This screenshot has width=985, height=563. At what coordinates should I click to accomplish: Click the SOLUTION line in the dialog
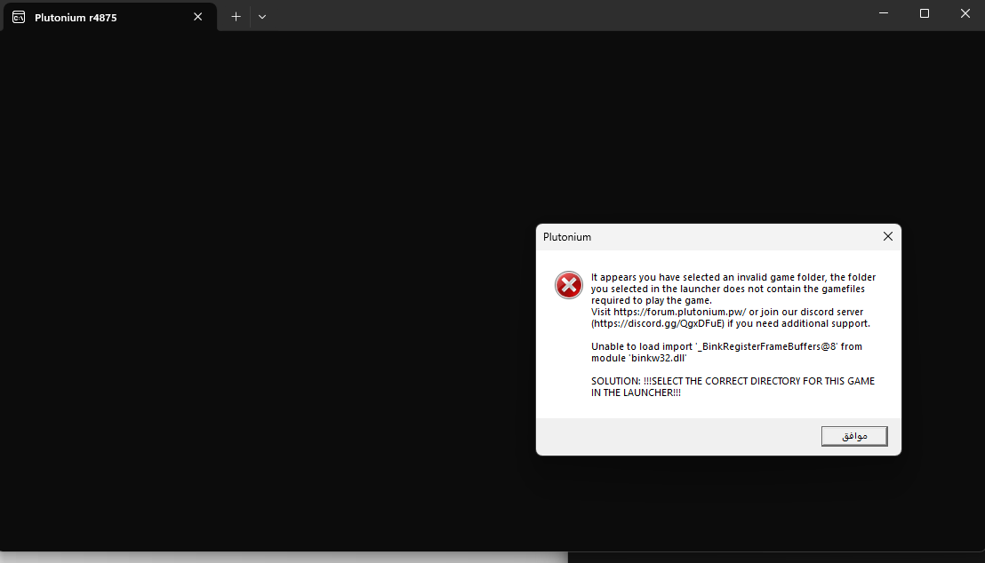(x=733, y=386)
